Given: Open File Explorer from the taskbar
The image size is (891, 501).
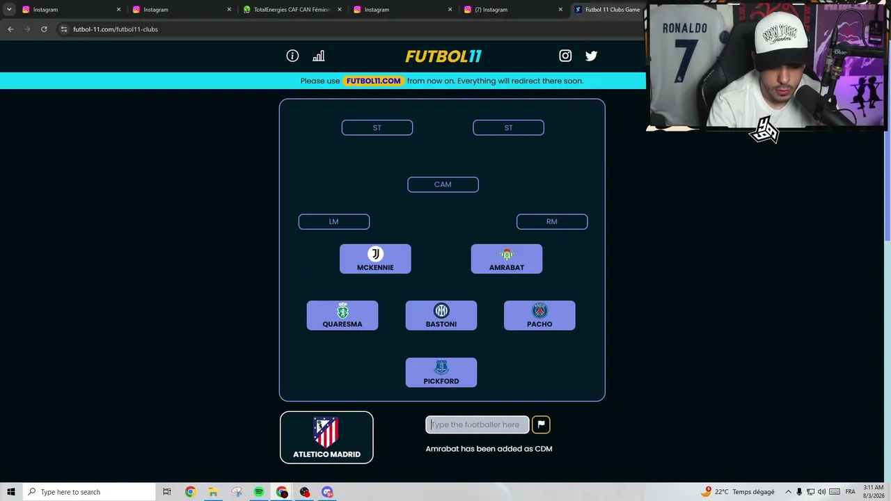Looking at the screenshot, I should coord(213,492).
